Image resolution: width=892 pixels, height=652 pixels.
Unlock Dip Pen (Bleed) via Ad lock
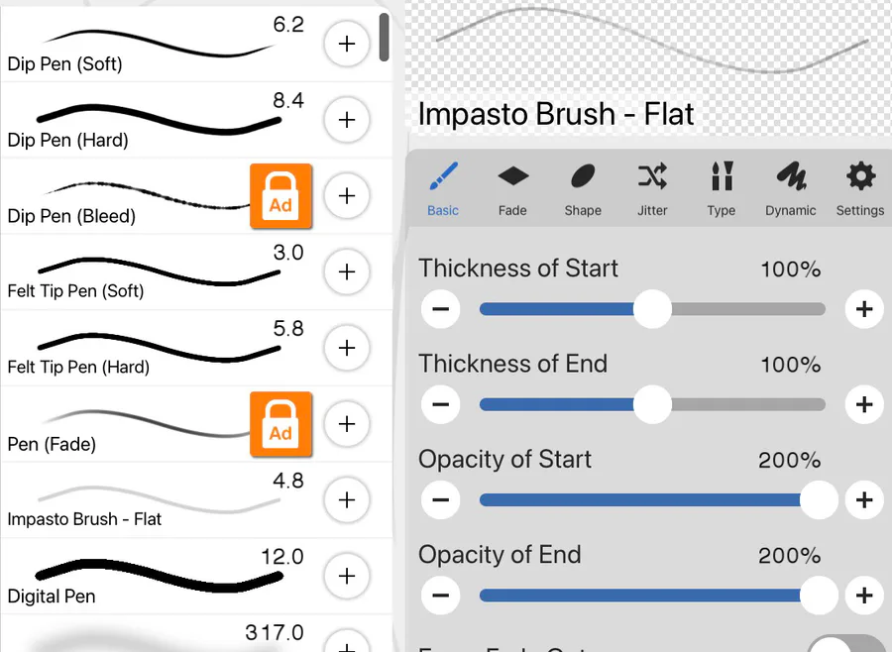click(280, 196)
